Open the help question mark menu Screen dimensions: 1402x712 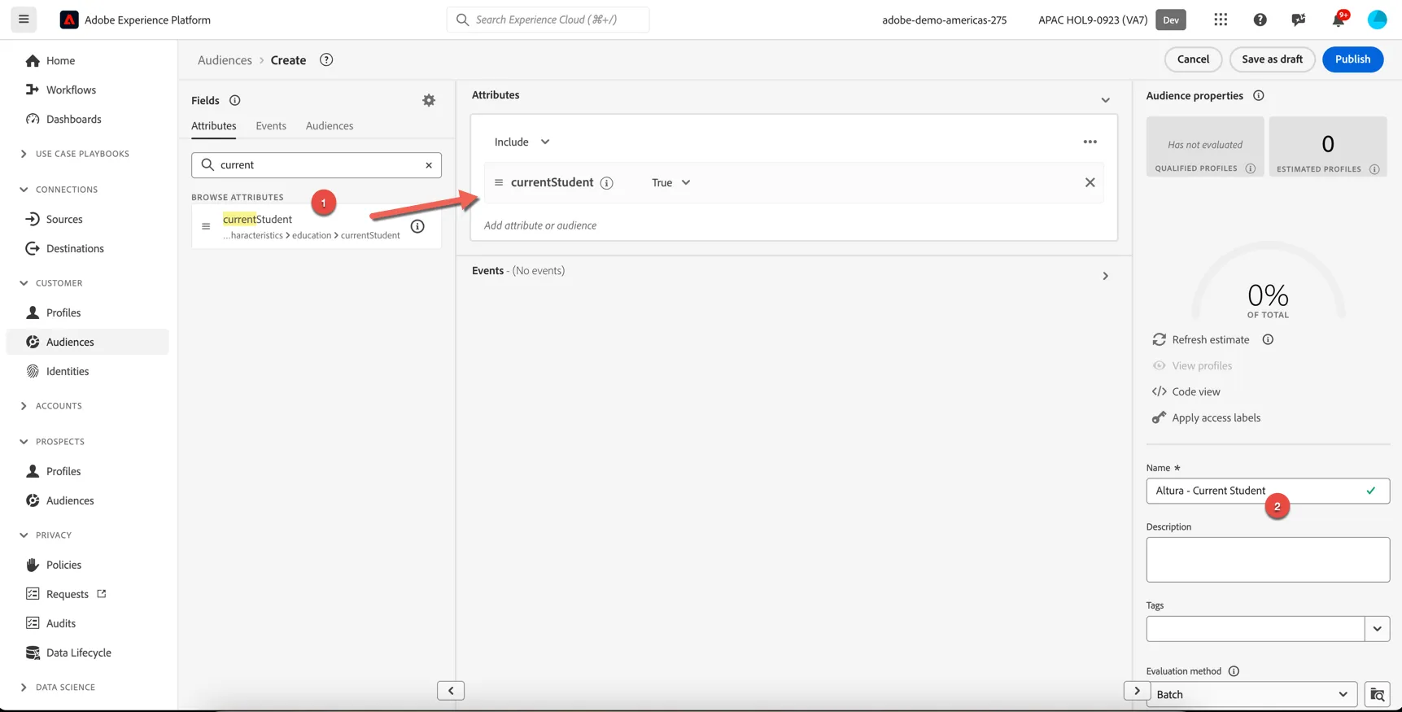pos(1260,20)
